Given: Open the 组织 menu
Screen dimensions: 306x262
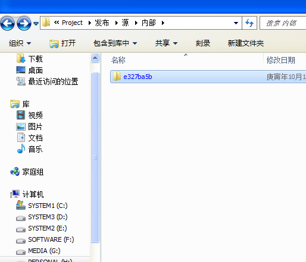Looking at the screenshot, I should pos(20,43).
